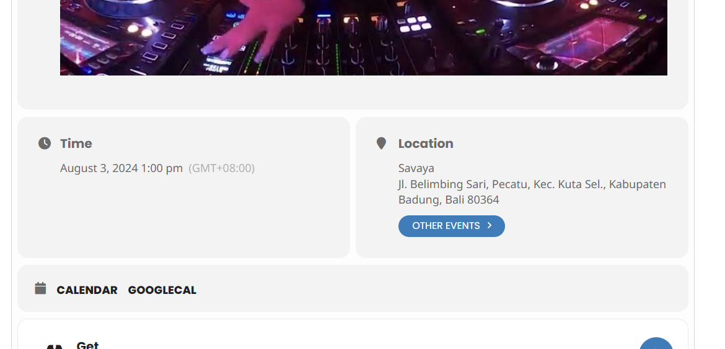Click the Get heading text
The image size is (725, 349).
tap(88, 345)
